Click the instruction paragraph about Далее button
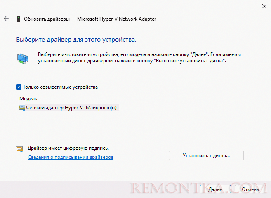 tap(139, 58)
